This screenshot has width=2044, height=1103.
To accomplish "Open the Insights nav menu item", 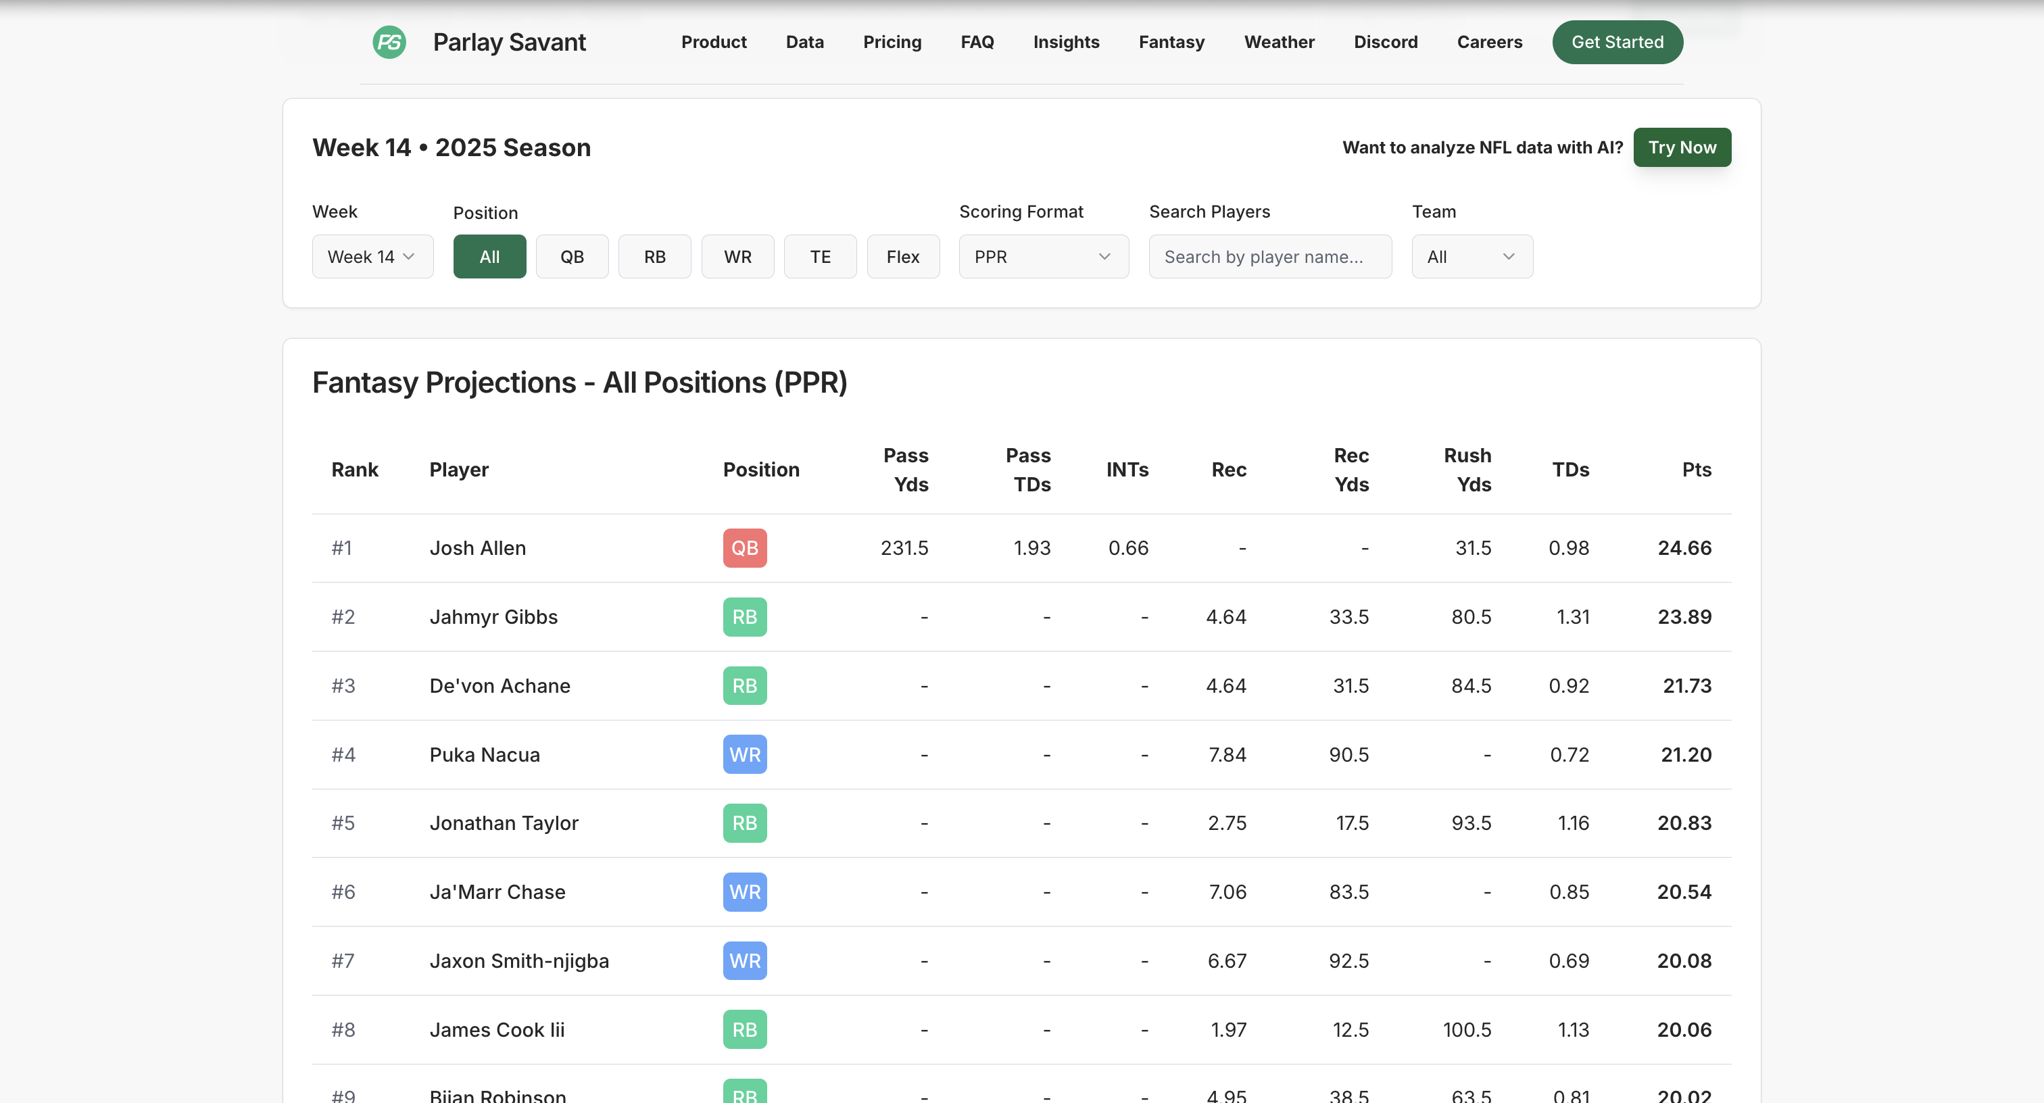I will coord(1066,42).
